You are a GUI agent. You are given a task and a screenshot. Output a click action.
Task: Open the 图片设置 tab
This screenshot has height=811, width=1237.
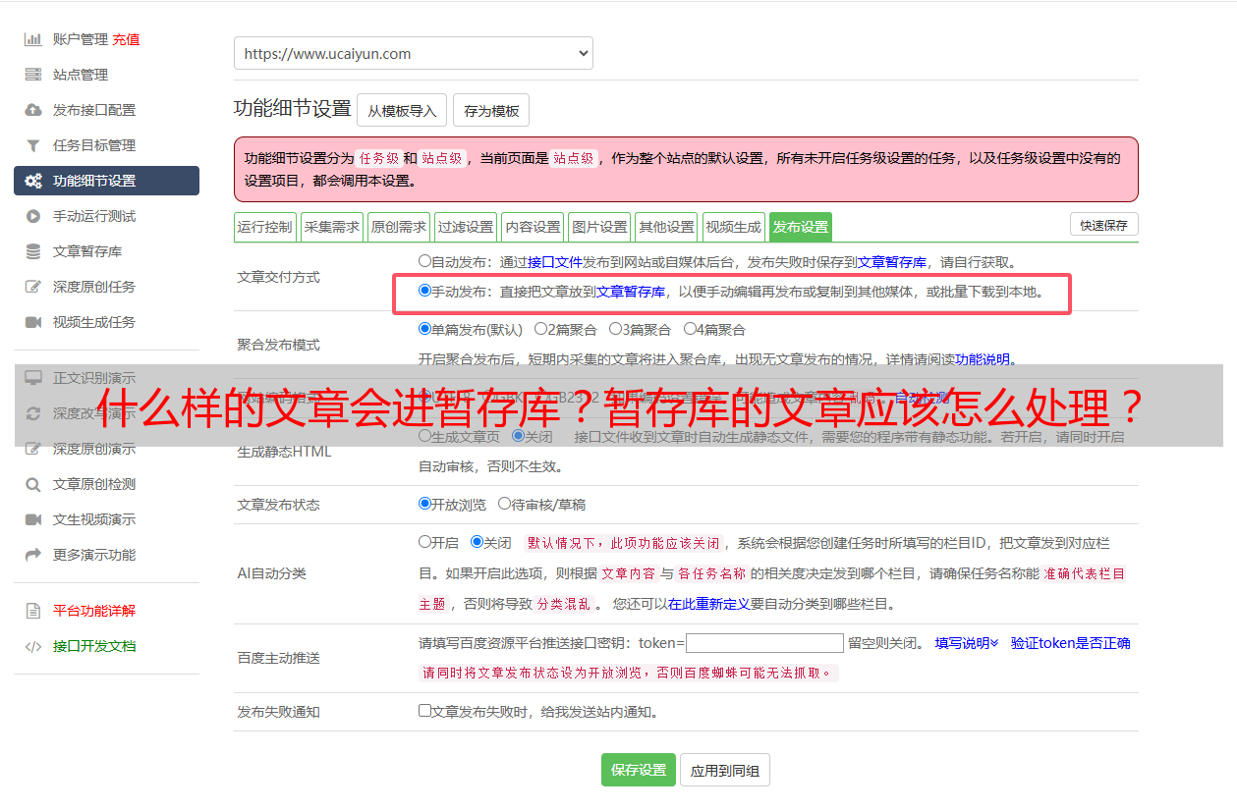tap(599, 227)
